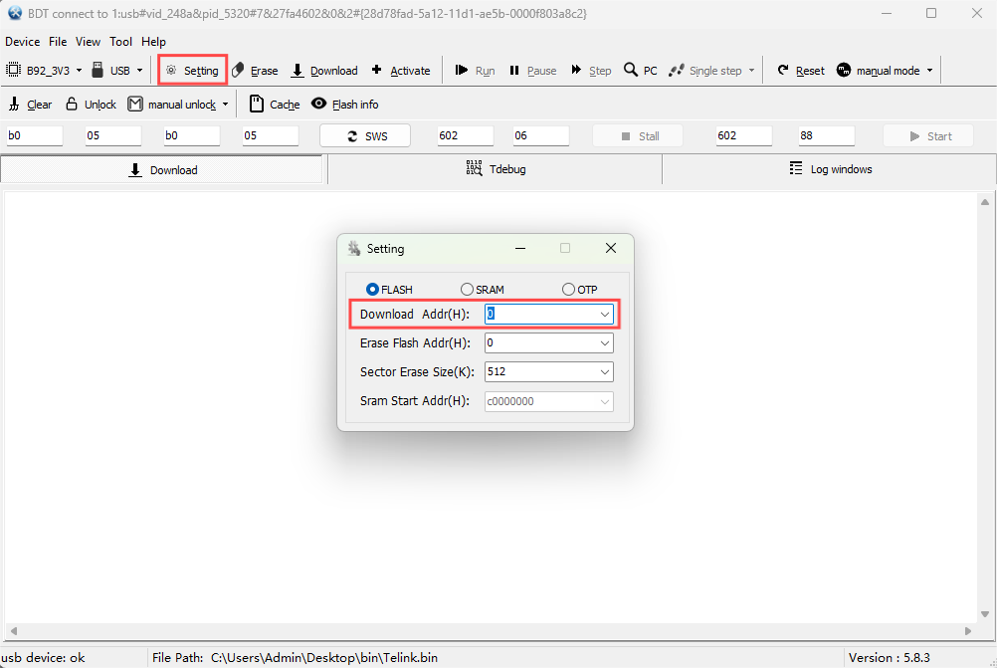Open the File menu

[x=58, y=42]
